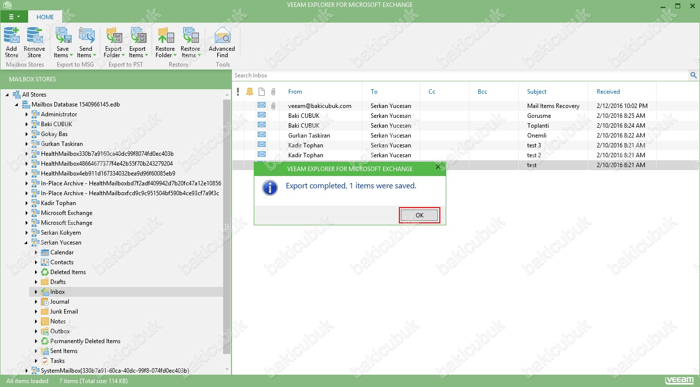The height and width of the screenshot is (387, 700).
Task: Click the Send Items ribbon icon
Action: coord(86,36)
